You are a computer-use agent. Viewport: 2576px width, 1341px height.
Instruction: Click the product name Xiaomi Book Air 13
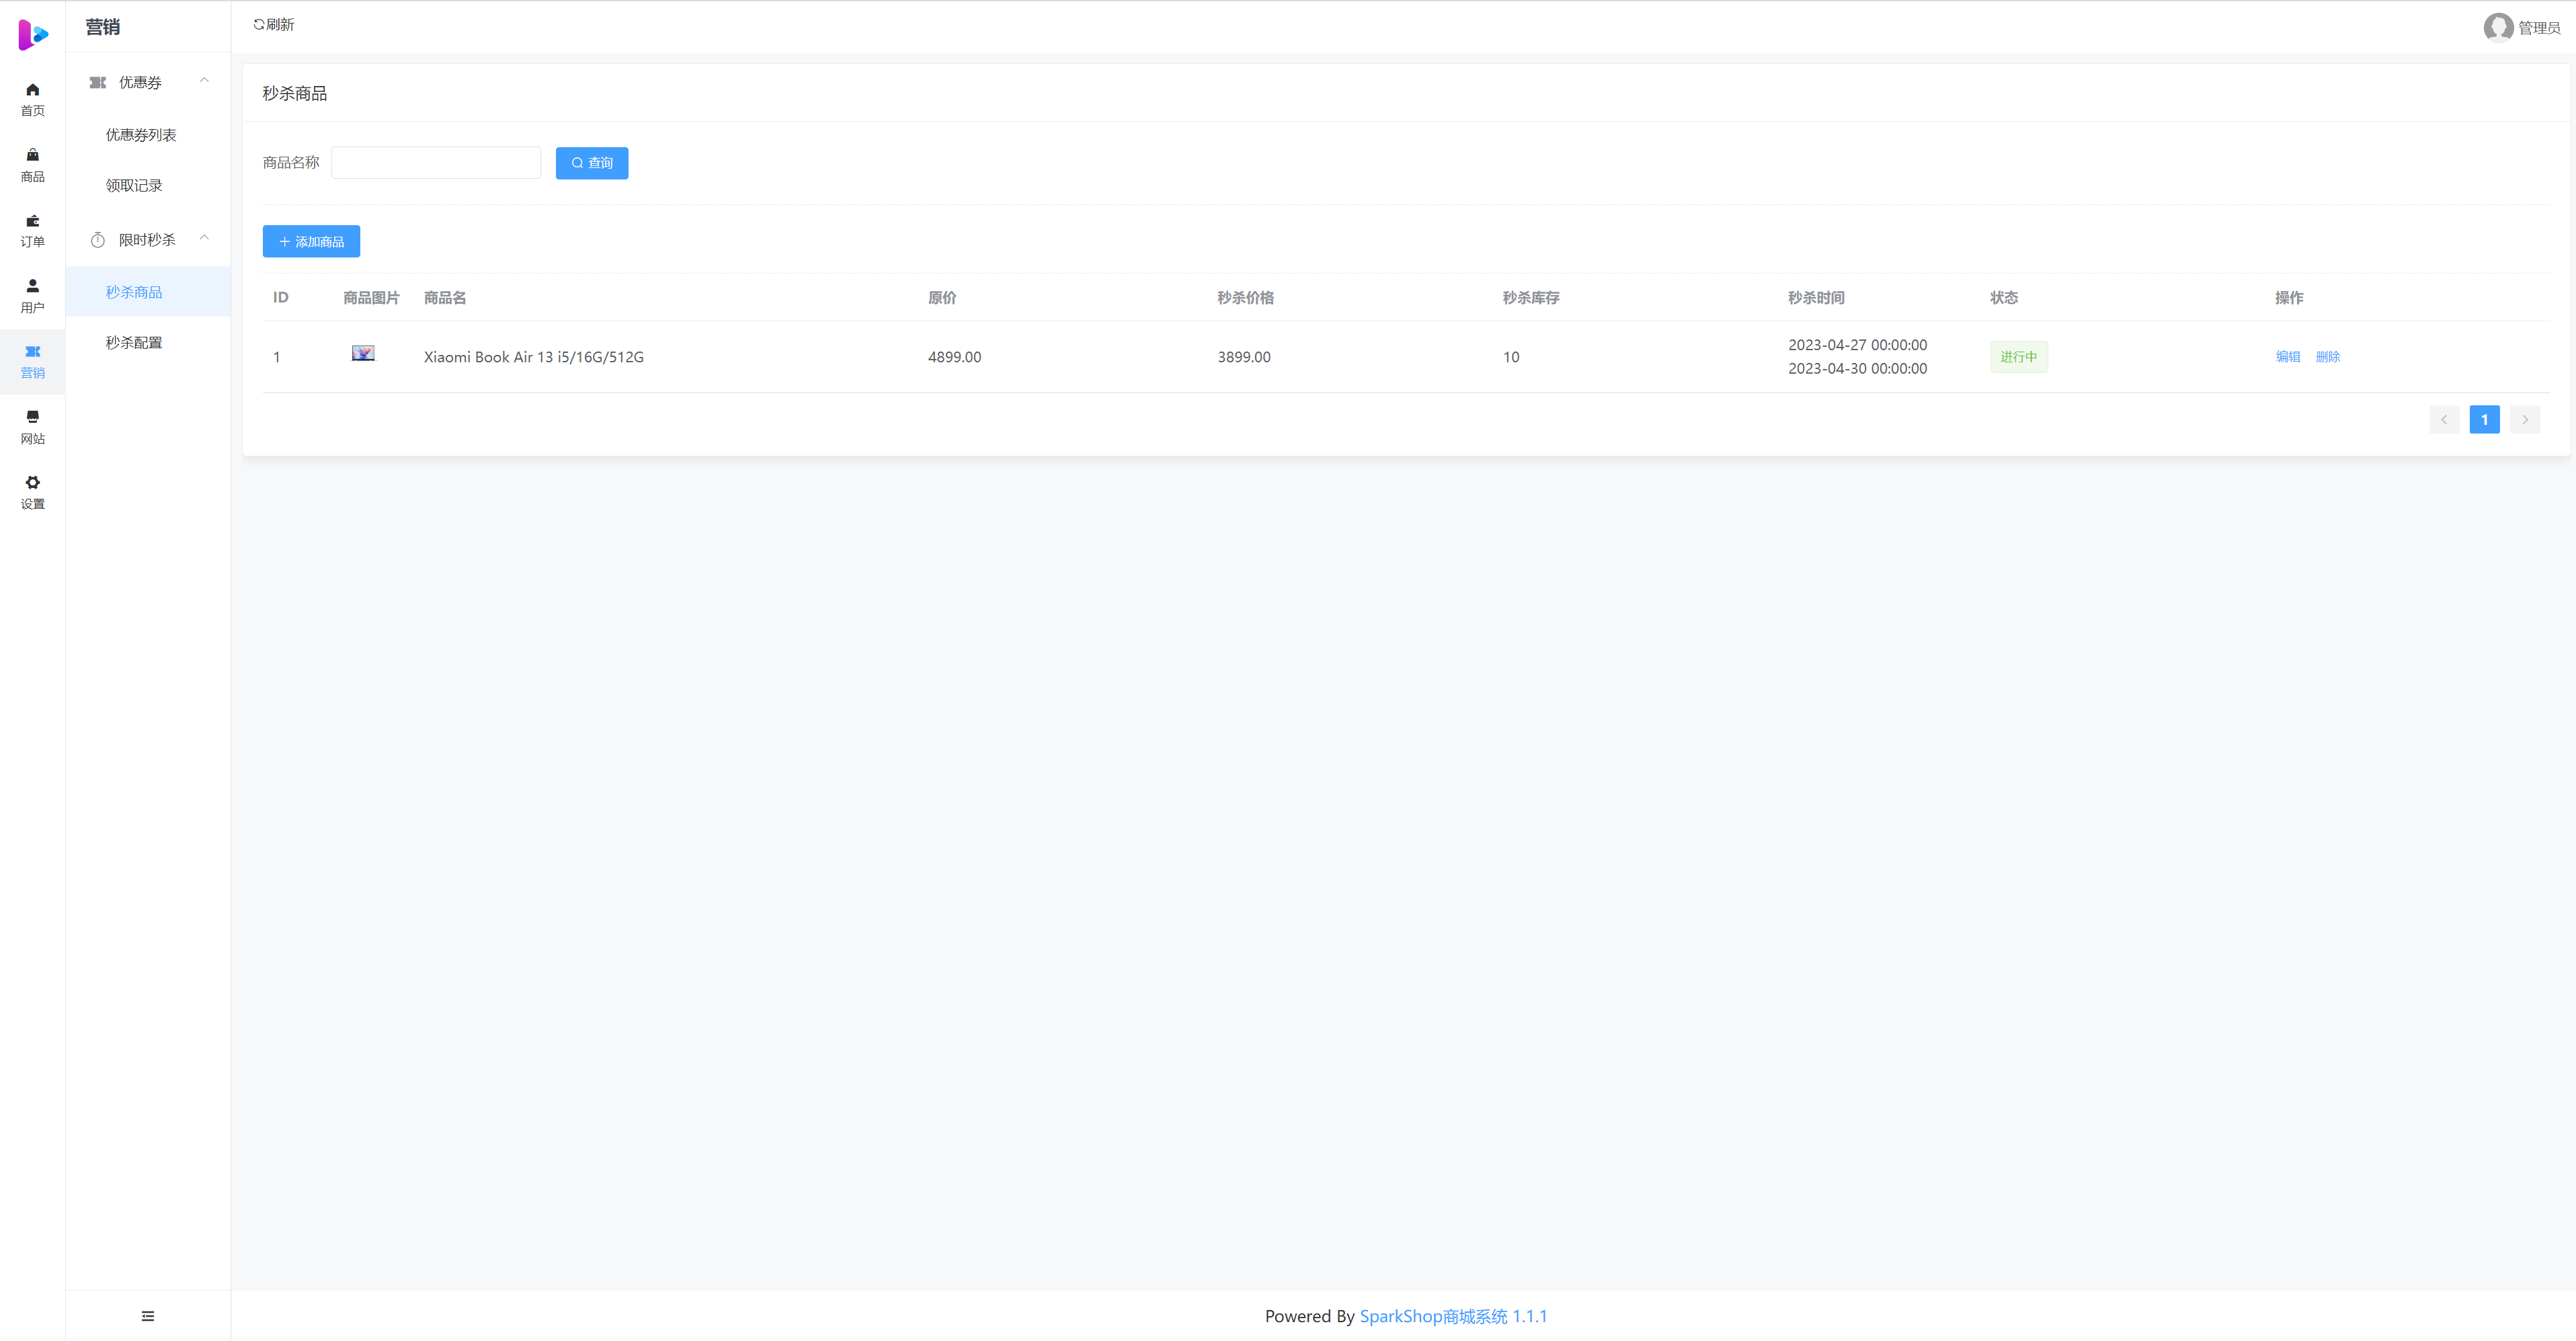(x=533, y=357)
